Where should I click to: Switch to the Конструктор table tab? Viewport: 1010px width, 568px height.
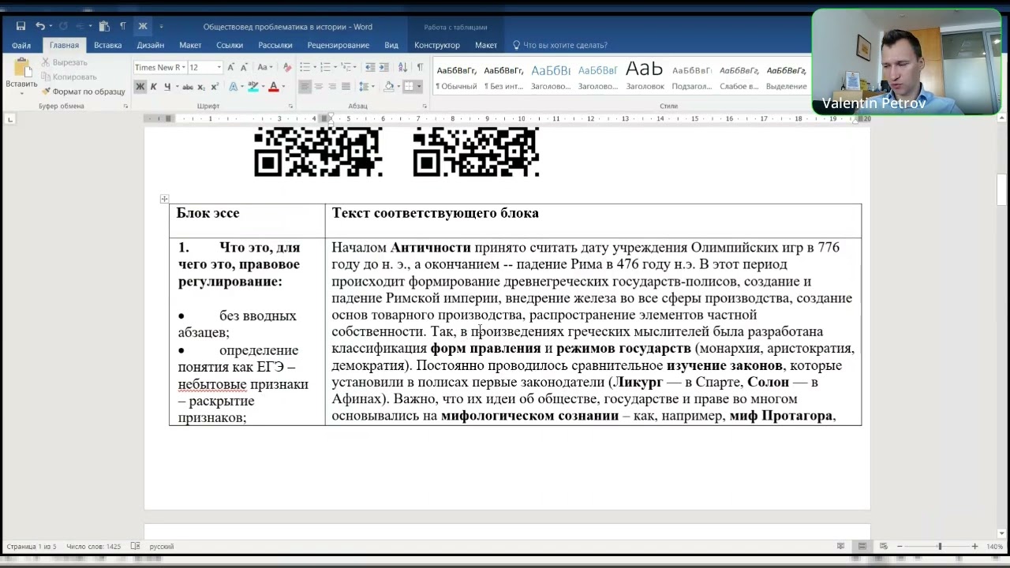(437, 45)
